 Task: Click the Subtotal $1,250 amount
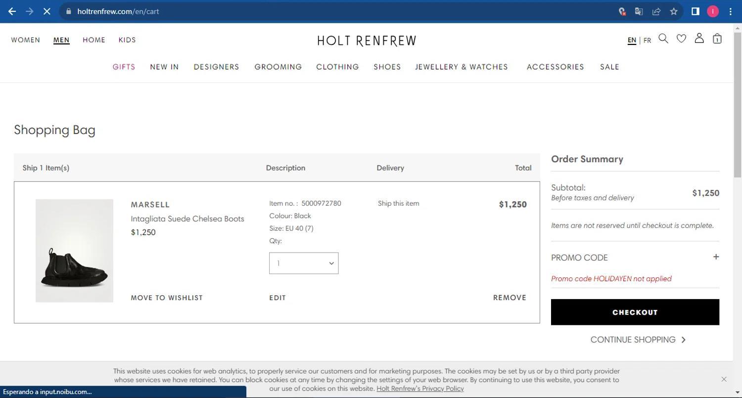point(706,193)
